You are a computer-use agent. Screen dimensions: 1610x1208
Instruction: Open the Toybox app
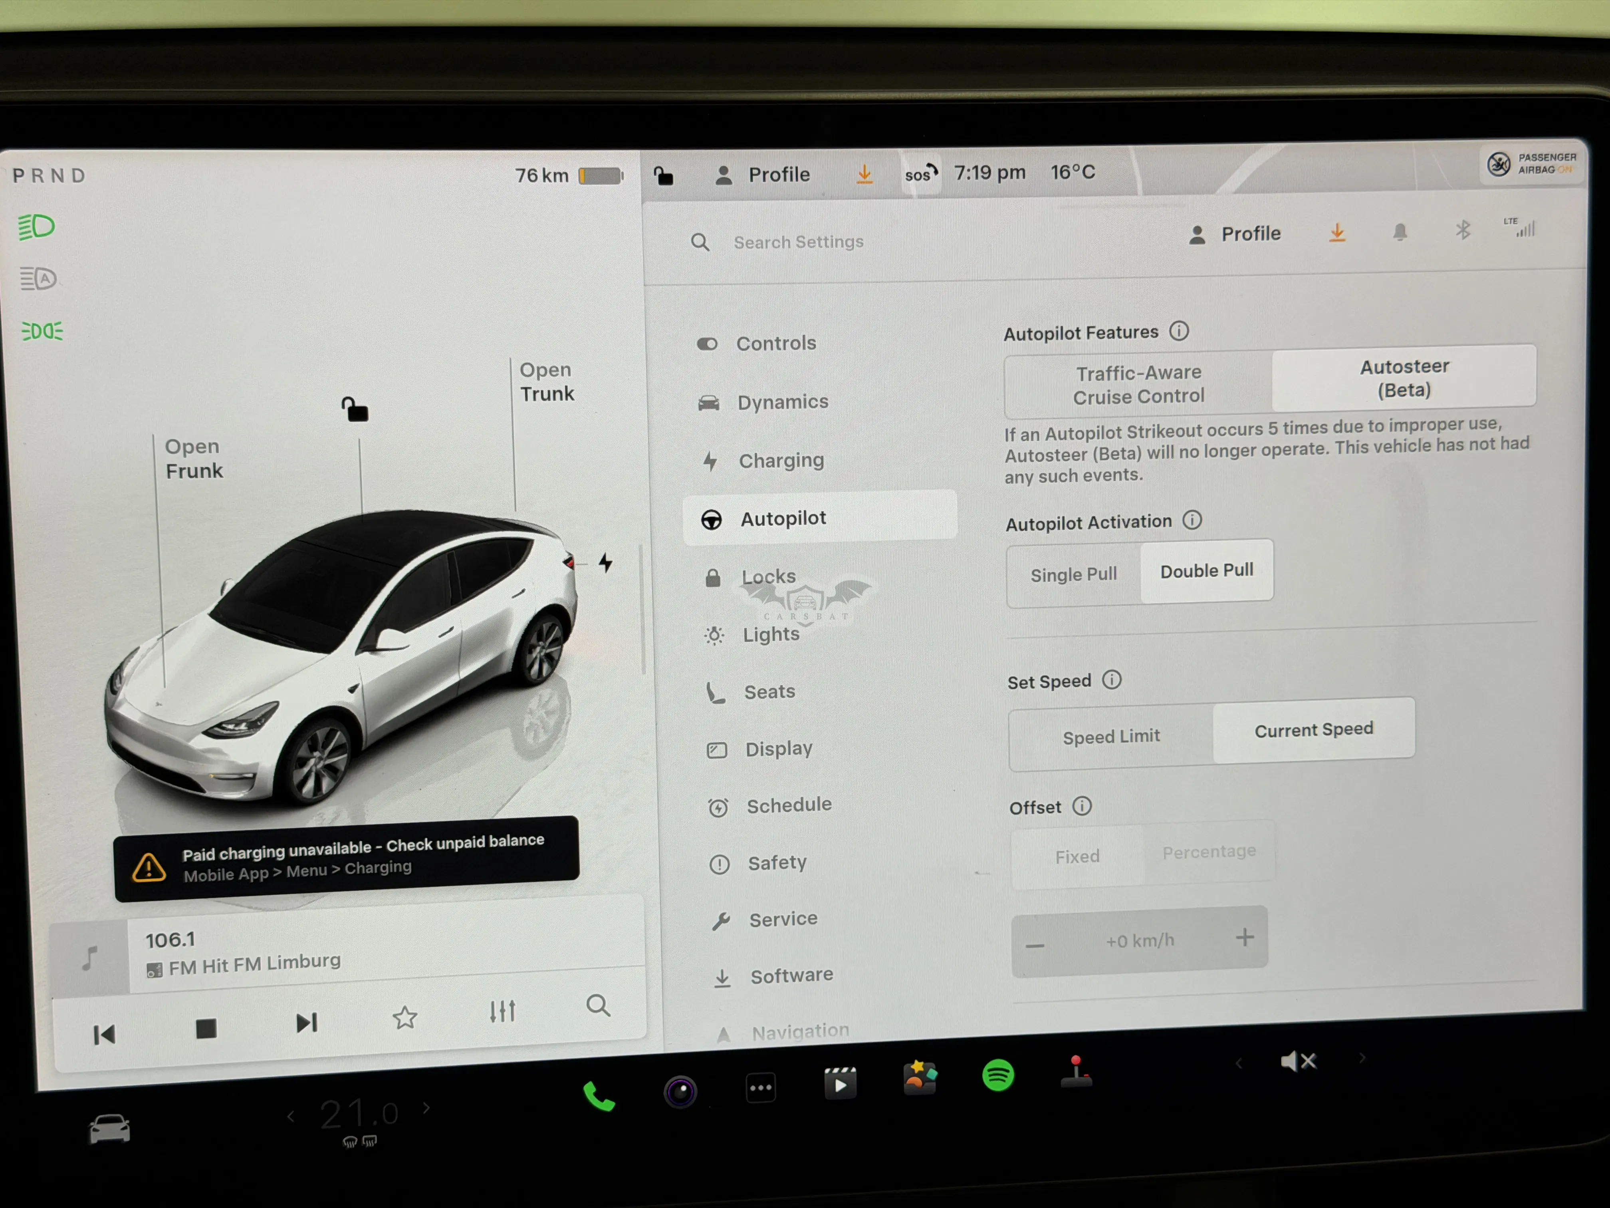tap(920, 1078)
